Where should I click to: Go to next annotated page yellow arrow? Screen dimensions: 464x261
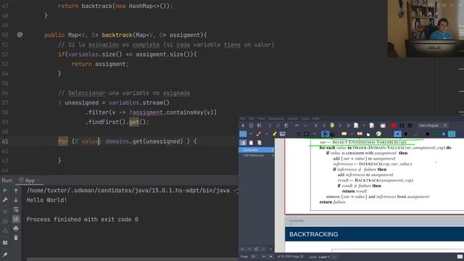[x=332, y=125]
